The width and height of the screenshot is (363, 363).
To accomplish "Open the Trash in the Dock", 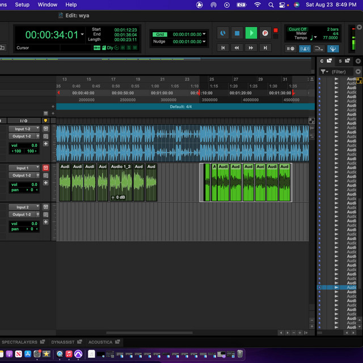I will [x=240, y=354].
